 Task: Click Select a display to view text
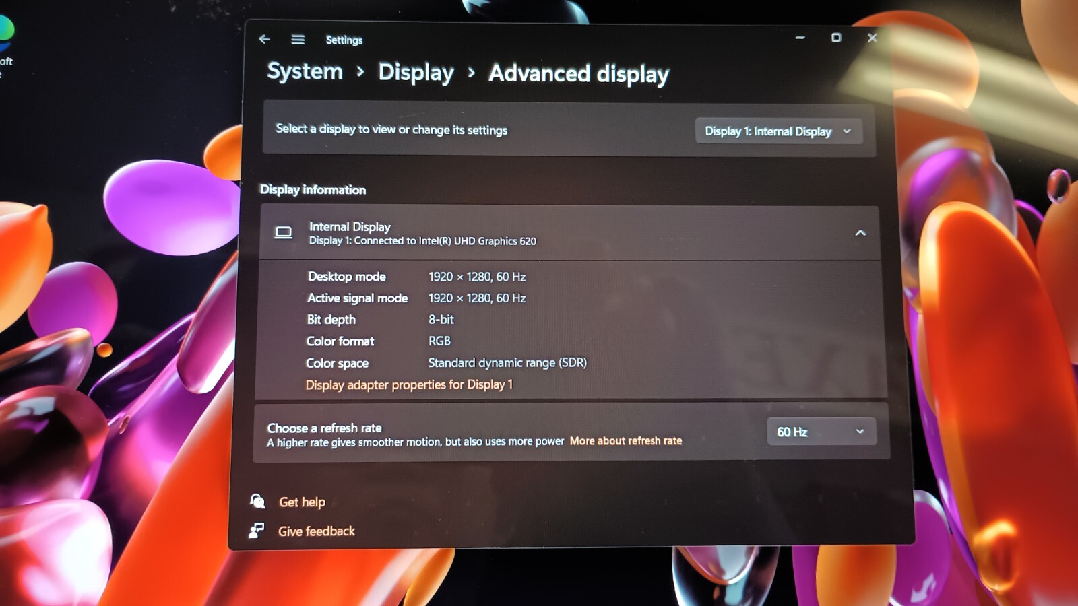pos(391,129)
